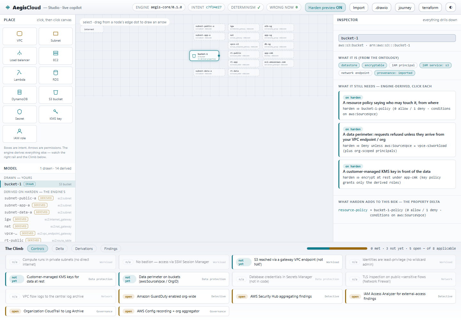Image resolution: width=461 pixels, height=320 pixels.
Task: Select subnet-public-a in derived list
Action: 38,198
